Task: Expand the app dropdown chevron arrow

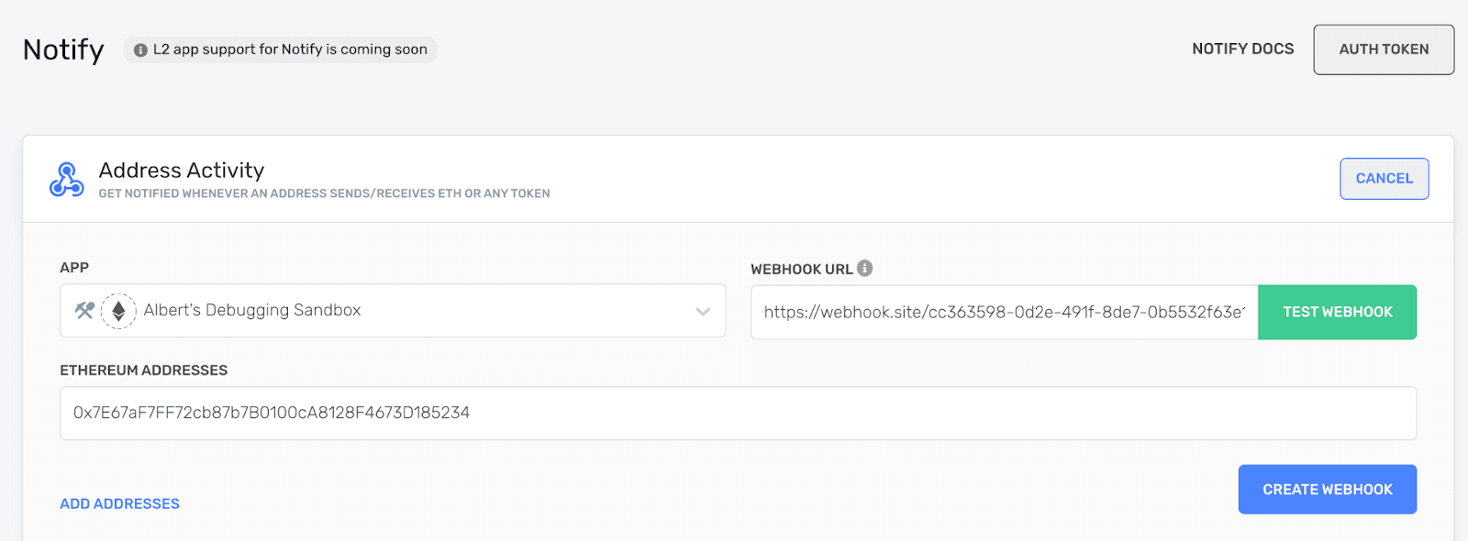Action: pyautogui.click(x=703, y=312)
